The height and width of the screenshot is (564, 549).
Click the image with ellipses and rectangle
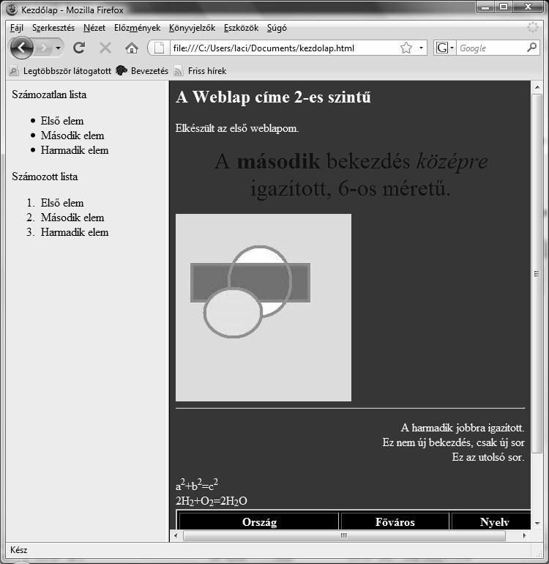click(x=264, y=308)
